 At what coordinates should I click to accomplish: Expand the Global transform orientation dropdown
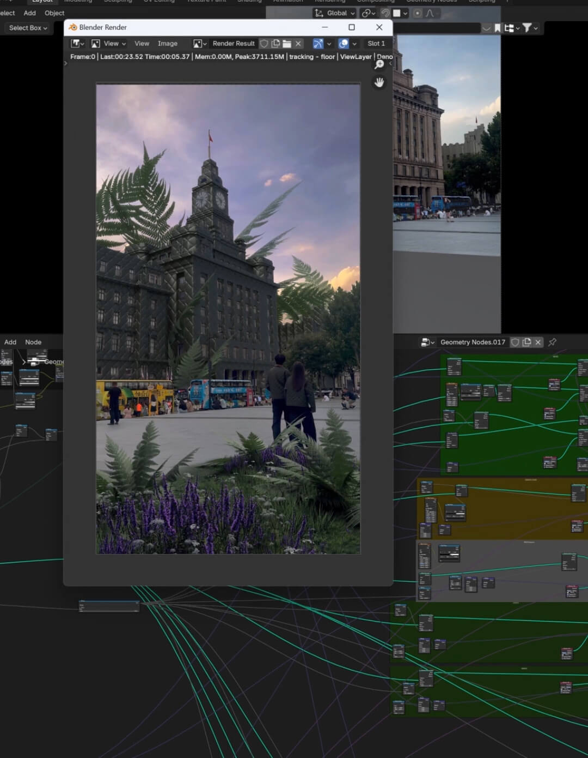coord(335,13)
